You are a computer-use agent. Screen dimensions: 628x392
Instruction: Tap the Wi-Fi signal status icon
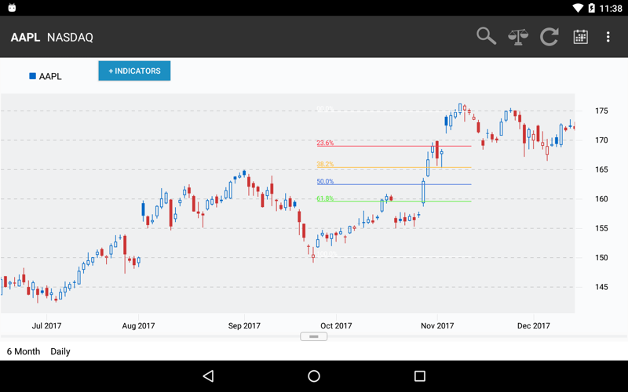578,8
